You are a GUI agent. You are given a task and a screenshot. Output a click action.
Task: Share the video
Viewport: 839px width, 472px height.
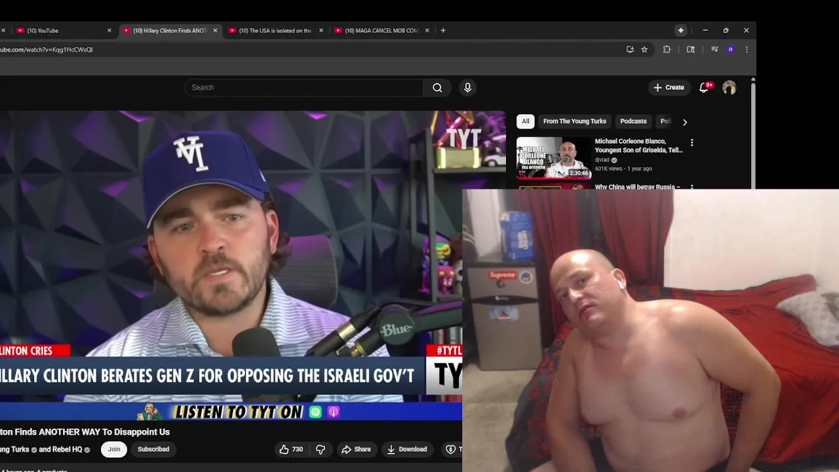356,449
